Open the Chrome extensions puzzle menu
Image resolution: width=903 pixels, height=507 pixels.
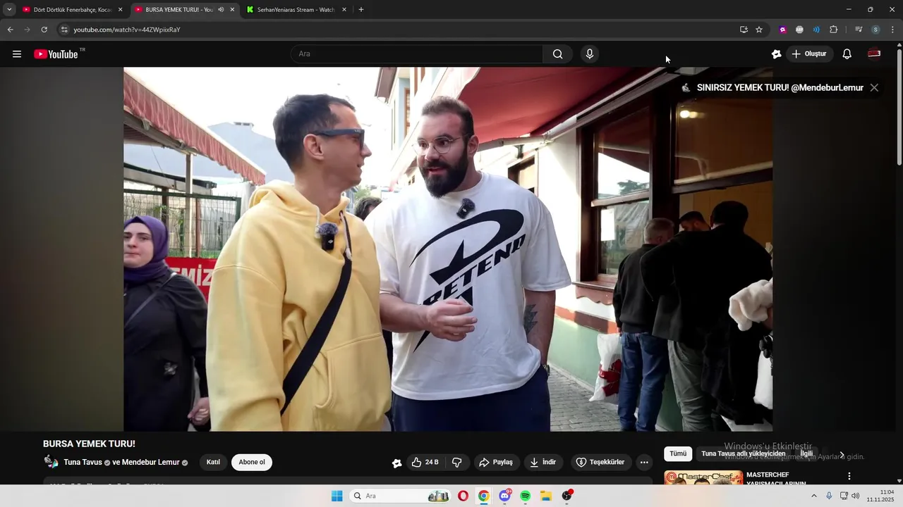pyautogui.click(x=834, y=30)
